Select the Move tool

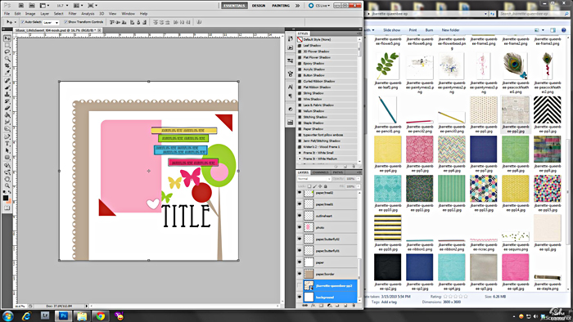point(7,38)
